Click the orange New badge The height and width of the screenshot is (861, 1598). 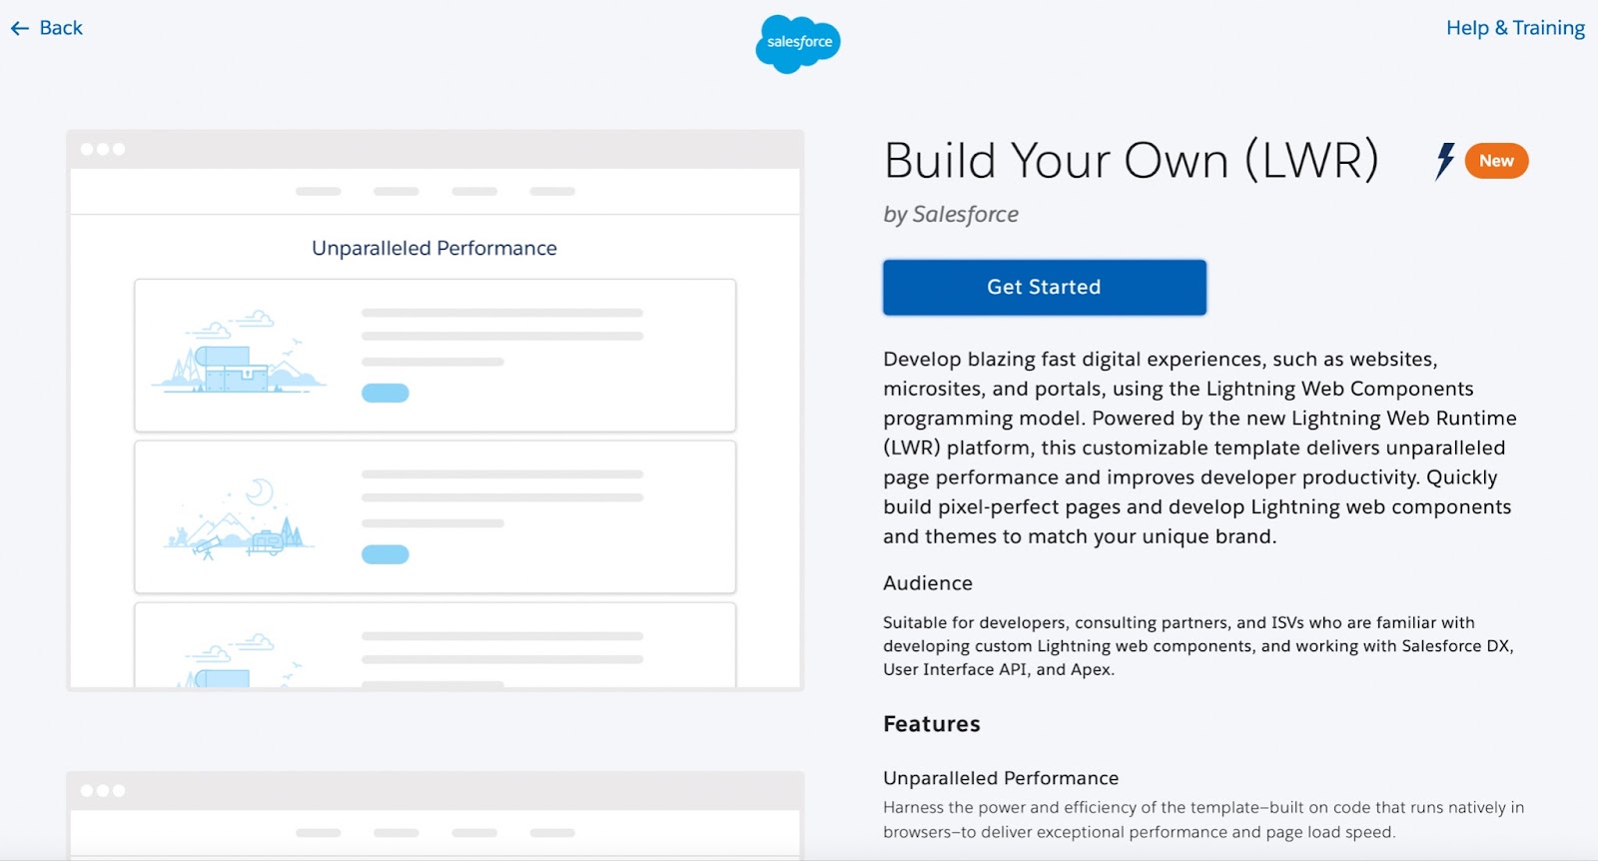coord(1496,161)
